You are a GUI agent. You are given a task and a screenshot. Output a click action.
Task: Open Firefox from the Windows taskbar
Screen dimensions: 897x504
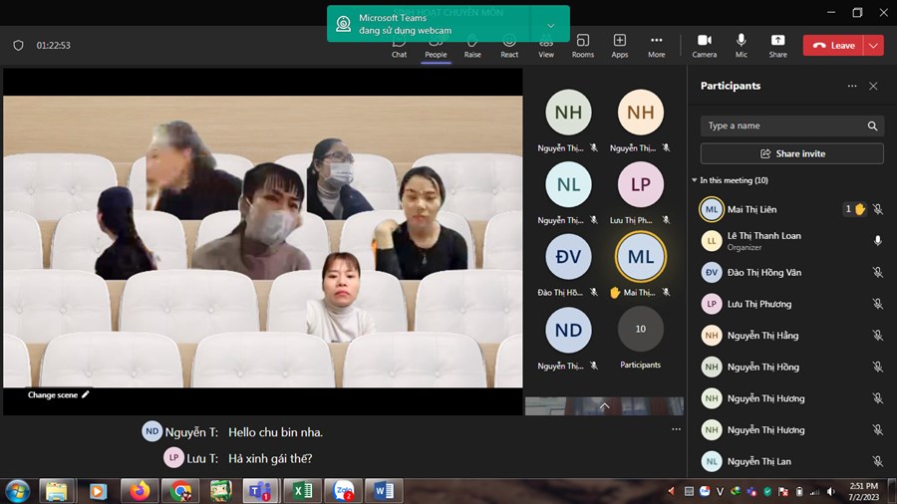point(139,490)
